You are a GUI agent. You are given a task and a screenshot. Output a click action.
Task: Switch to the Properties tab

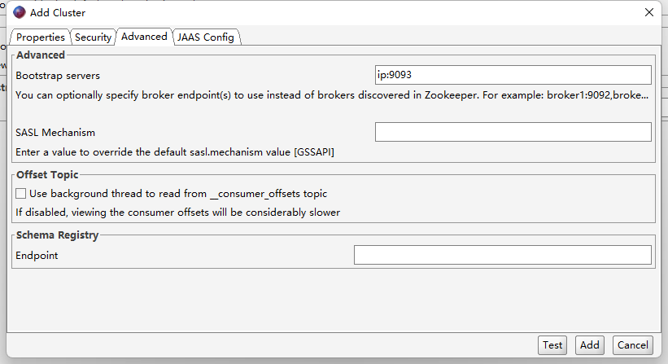click(x=40, y=37)
